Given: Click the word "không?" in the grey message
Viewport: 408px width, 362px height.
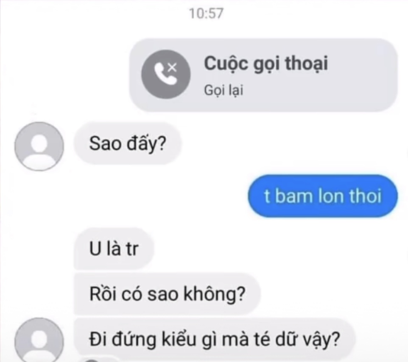Looking at the screenshot, I should tap(215, 295).
